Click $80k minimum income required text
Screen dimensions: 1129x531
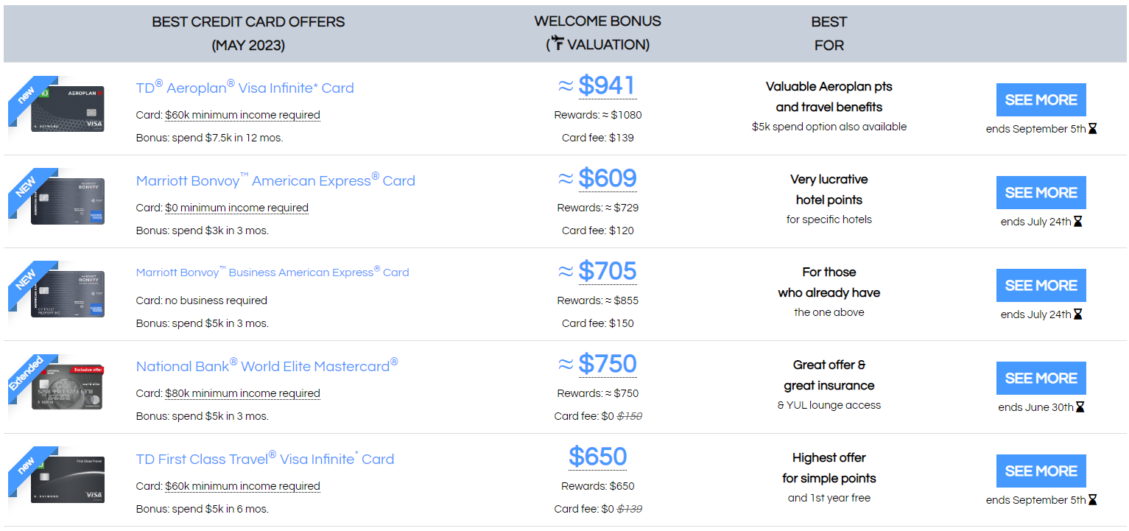(242, 393)
